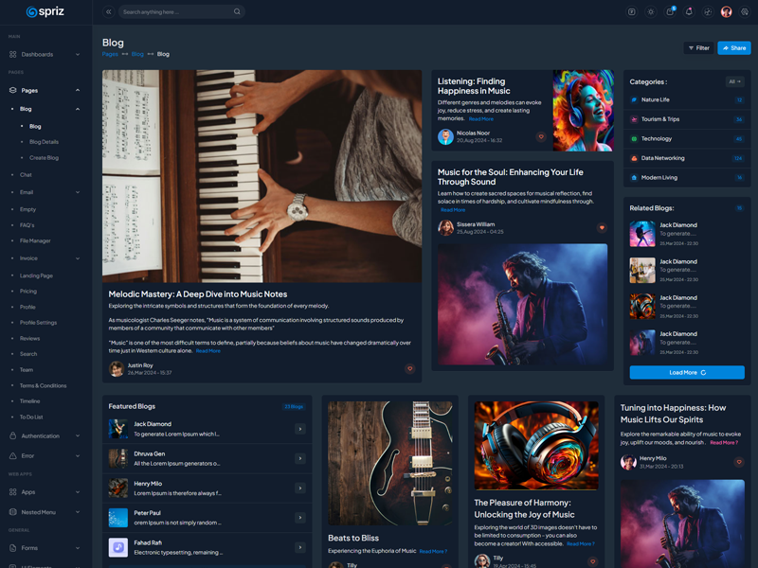758x568 pixels.
Task: Open the Technology category
Action: tap(657, 138)
